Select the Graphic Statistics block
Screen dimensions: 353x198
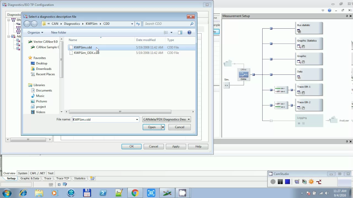(309, 44)
